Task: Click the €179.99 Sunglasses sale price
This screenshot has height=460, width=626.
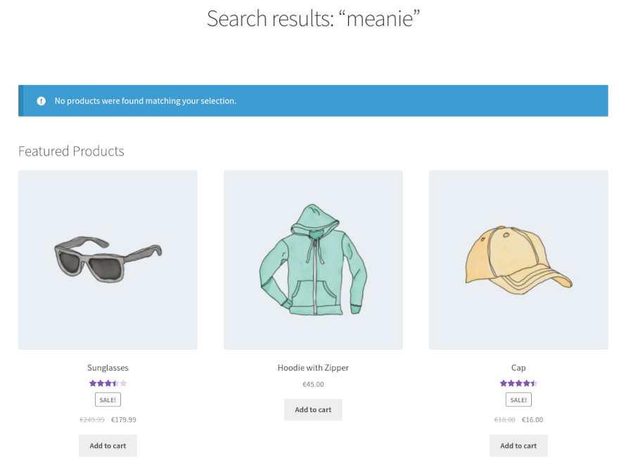Action: [123, 420]
